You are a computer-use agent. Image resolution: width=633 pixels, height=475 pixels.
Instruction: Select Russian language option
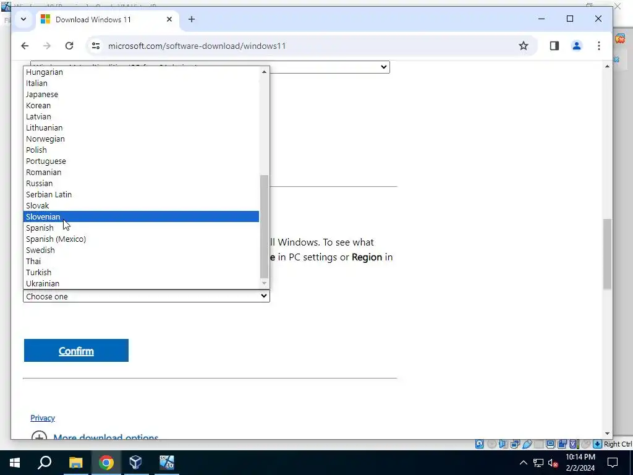pyautogui.click(x=141, y=183)
